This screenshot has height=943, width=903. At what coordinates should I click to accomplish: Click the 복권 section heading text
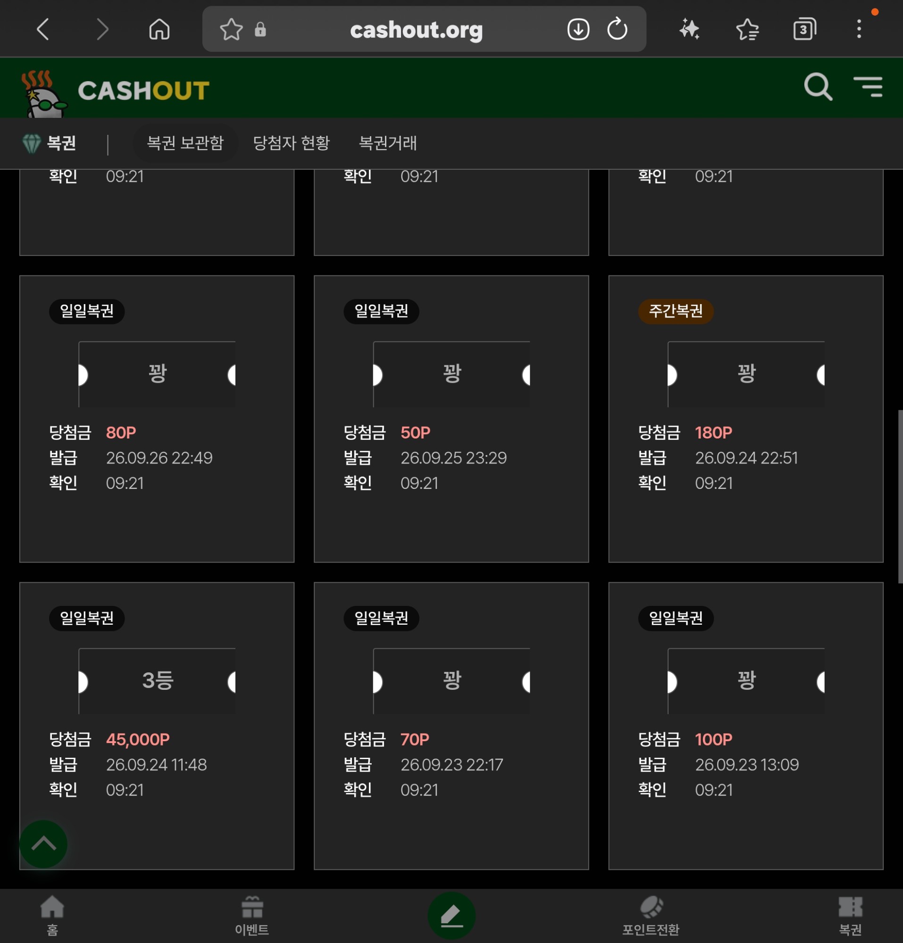61,143
